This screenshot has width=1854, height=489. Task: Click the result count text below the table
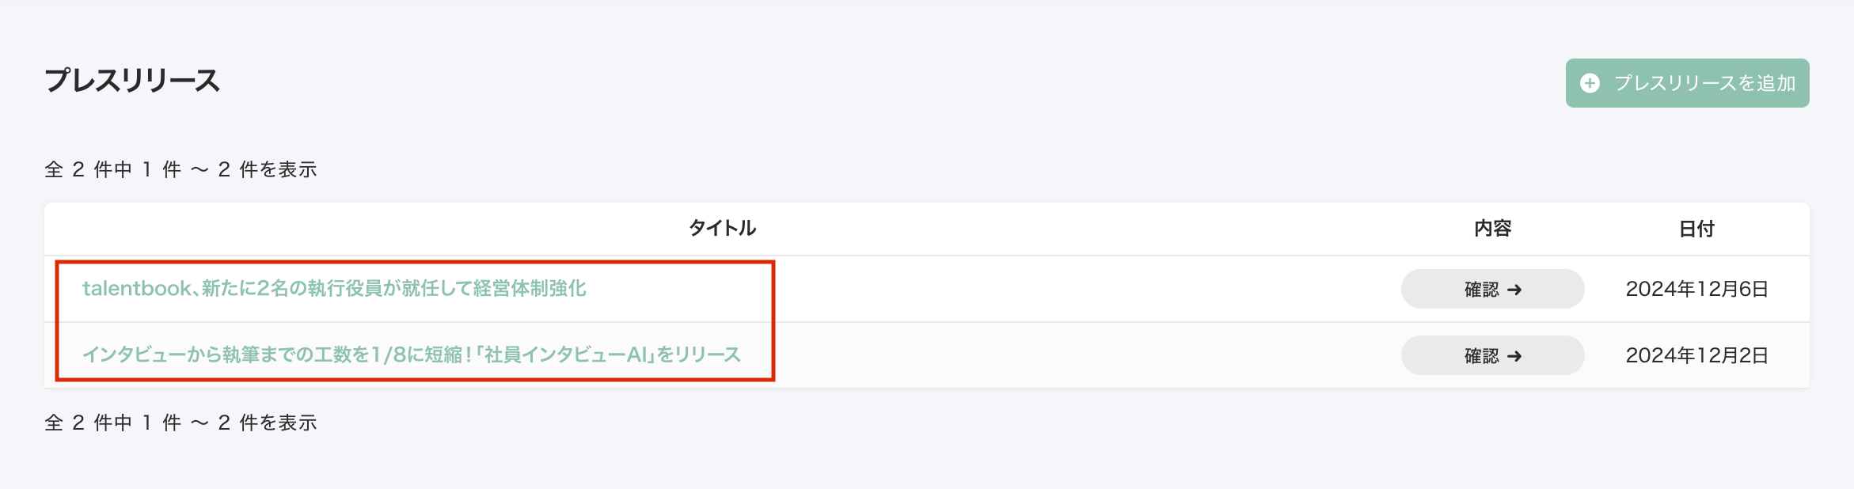(x=180, y=423)
